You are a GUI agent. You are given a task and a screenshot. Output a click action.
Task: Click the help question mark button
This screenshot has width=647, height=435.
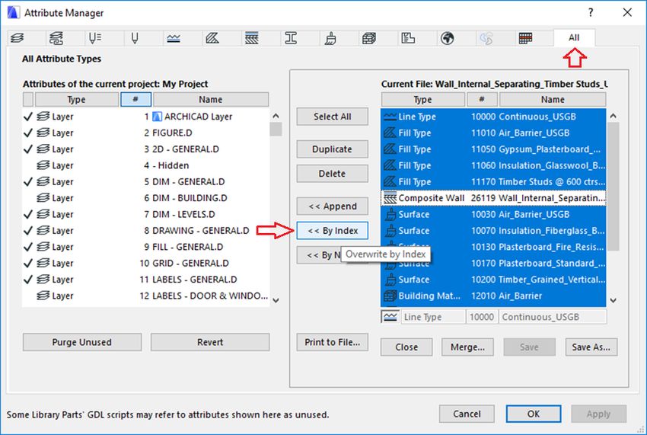(591, 12)
